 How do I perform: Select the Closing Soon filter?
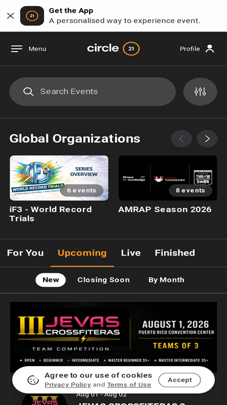[x=104, y=280]
